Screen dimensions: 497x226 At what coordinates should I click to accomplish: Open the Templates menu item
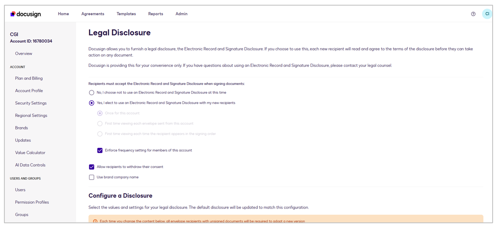126,14
